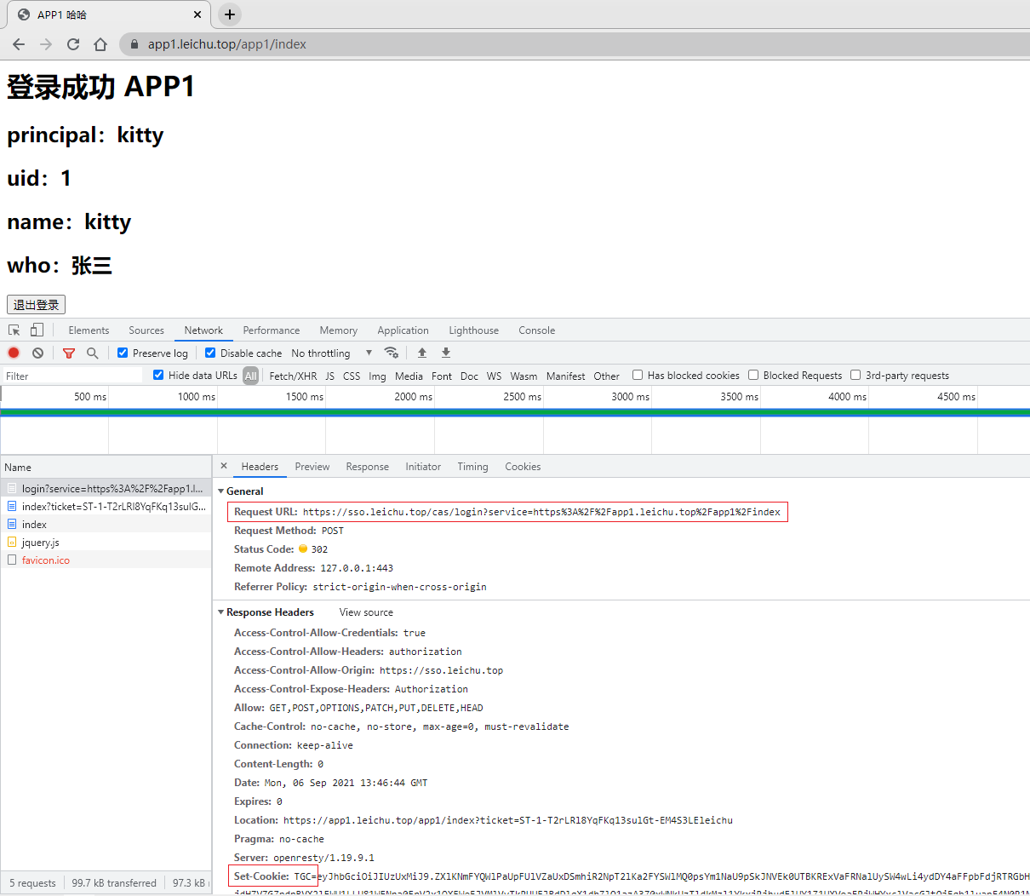Open network search magnifier icon
The image size is (1030, 896).
coord(92,353)
